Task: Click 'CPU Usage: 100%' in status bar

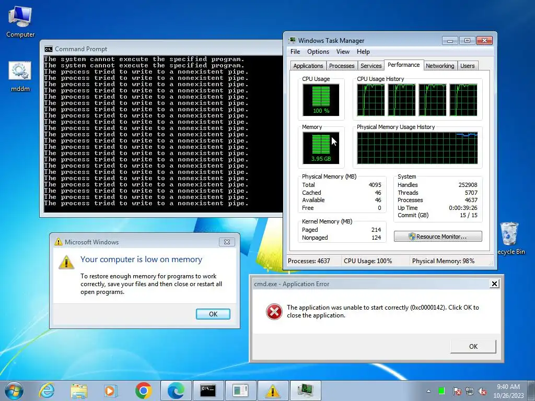Action: pyautogui.click(x=368, y=261)
